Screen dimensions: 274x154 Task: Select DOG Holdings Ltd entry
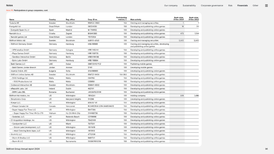pos(19,78)
